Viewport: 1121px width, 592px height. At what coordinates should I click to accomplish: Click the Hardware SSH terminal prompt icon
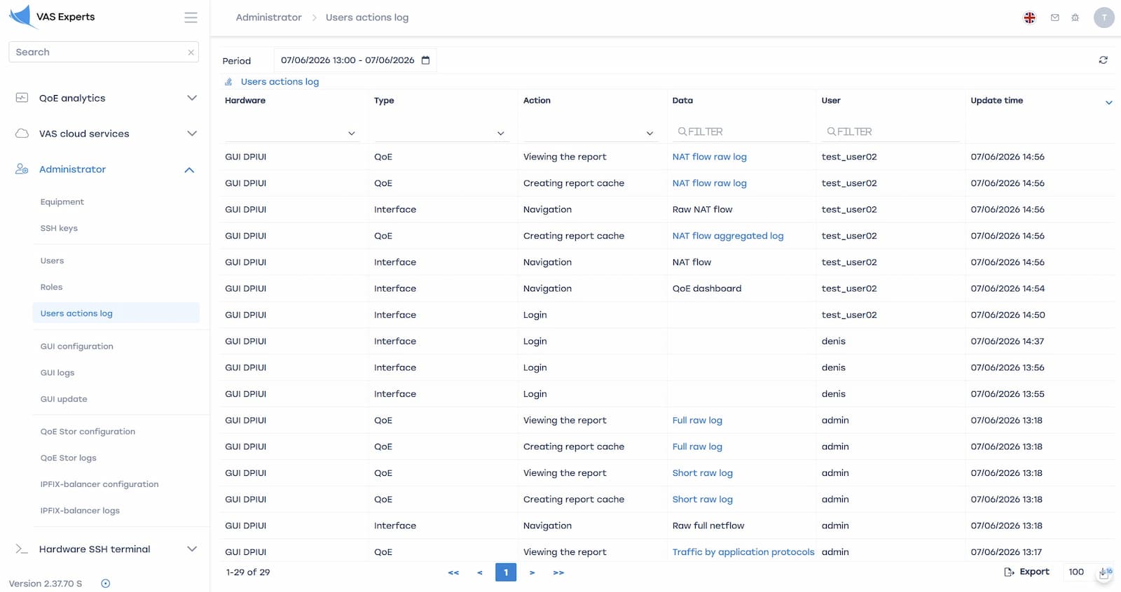pos(22,549)
